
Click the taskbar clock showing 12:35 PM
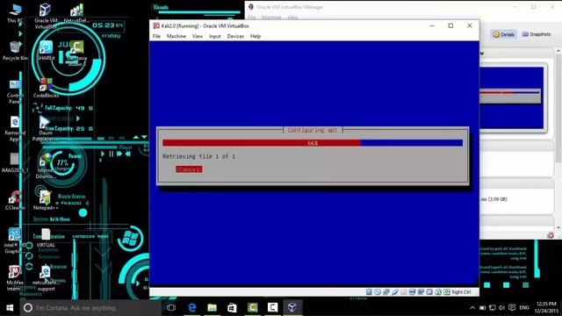tap(546, 307)
